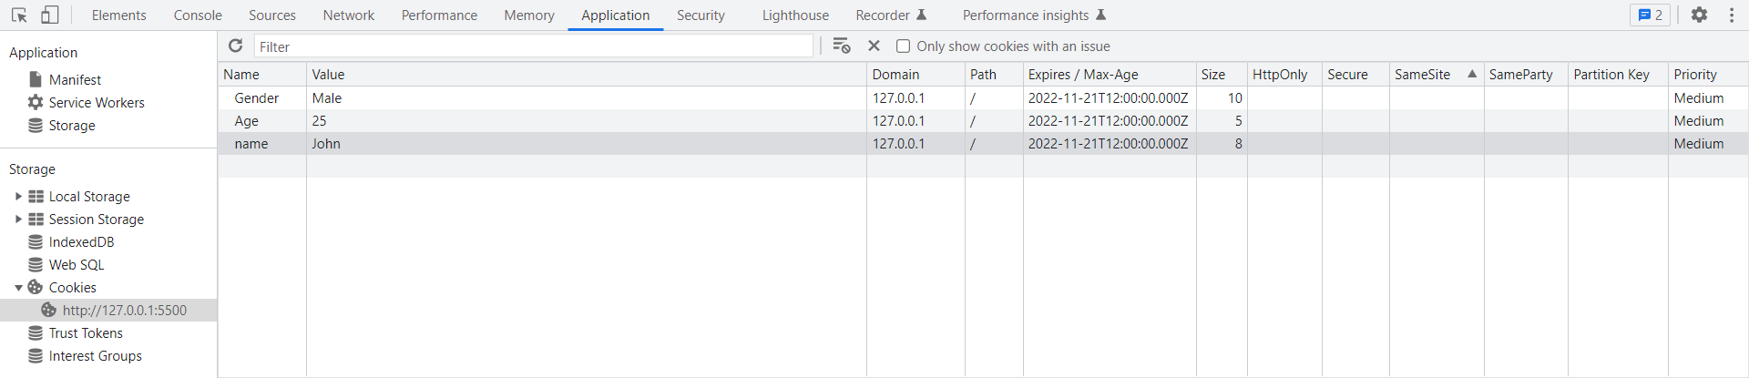This screenshot has width=1749, height=378.
Task: Expand the Local Storage tree node
Action: coord(18,197)
